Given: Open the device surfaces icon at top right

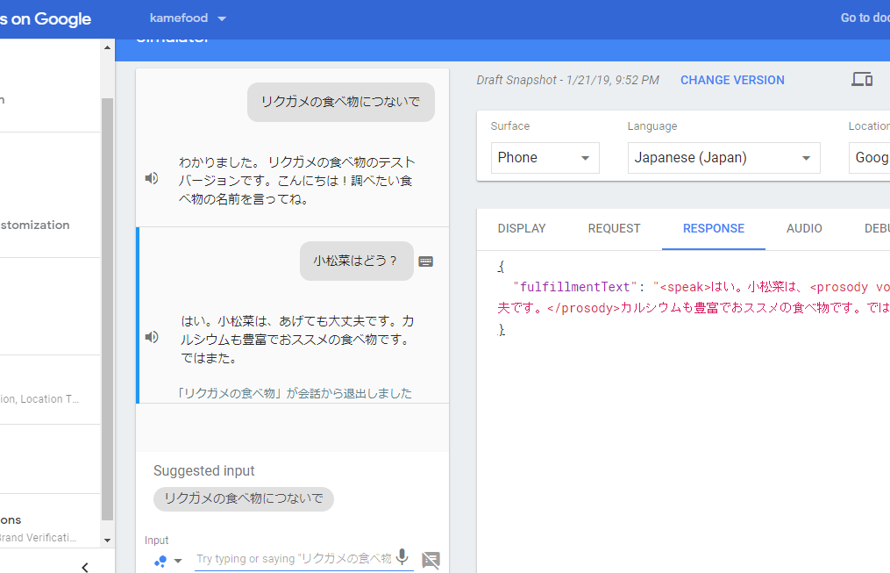Looking at the screenshot, I should [x=862, y=80].
